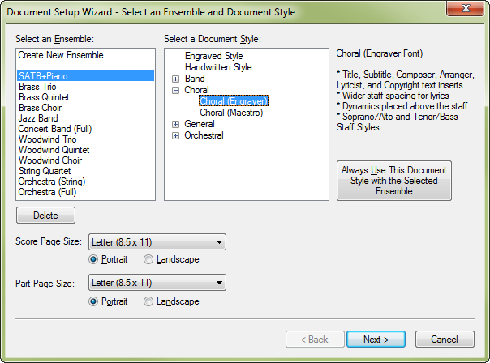Click Always Use This Document Style button
This screenshot has height=363, width=490.
click(394, 181)
